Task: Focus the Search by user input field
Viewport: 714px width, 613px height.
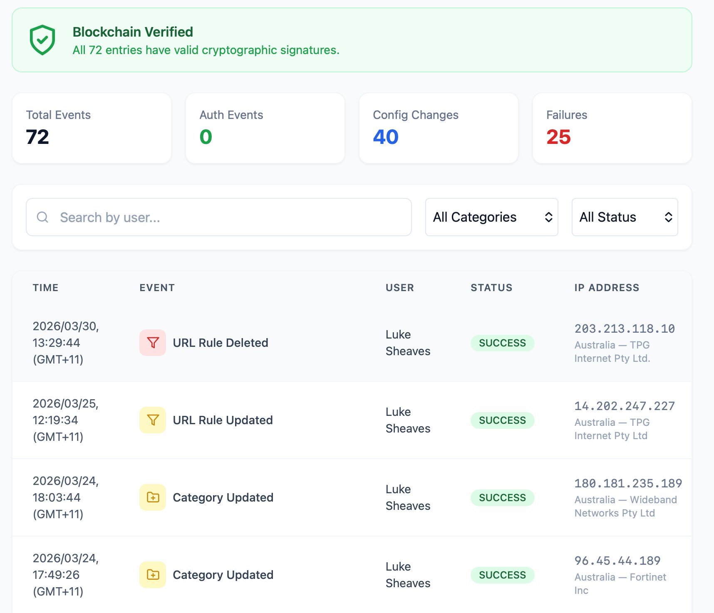Action: [233, 217]
